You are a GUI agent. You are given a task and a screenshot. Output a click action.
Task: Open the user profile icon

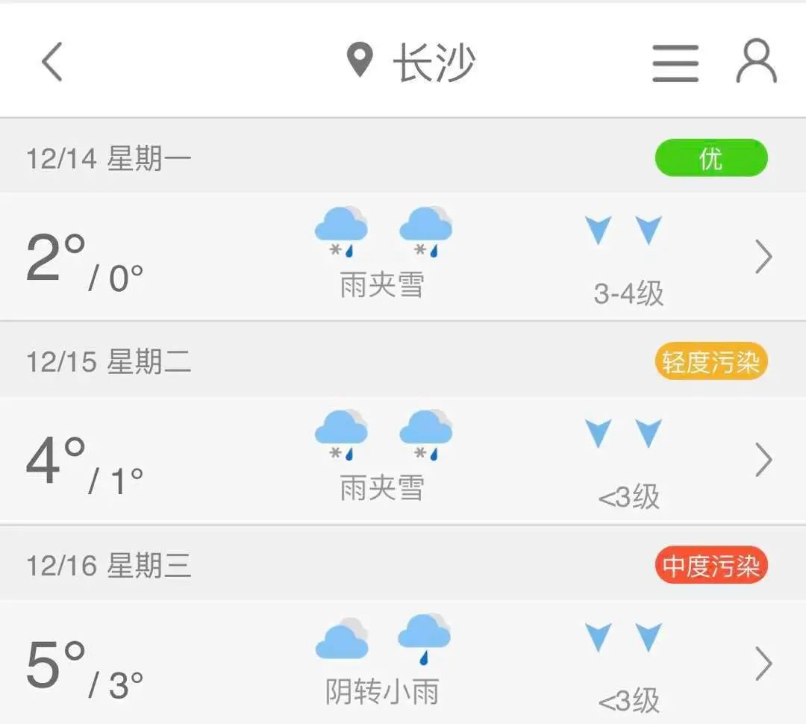pyautogui.click(x=756, y=61)
